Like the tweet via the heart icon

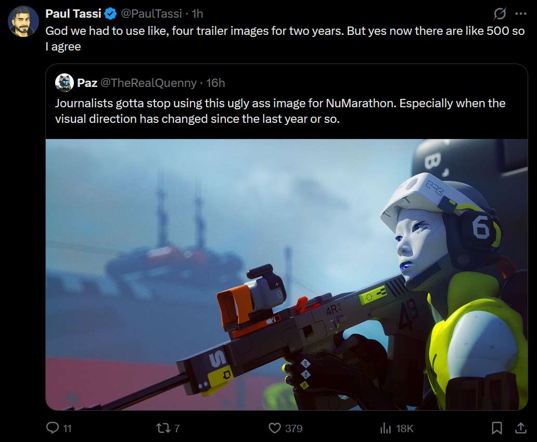point(275,428)
